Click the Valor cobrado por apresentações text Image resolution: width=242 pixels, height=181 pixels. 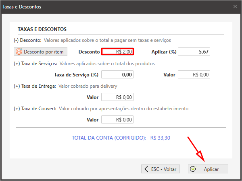click(x=124, y=109)
